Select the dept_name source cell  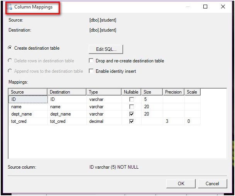[x=28, y=114]
